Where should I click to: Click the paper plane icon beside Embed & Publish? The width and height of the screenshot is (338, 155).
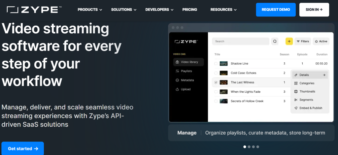point(295,108)
